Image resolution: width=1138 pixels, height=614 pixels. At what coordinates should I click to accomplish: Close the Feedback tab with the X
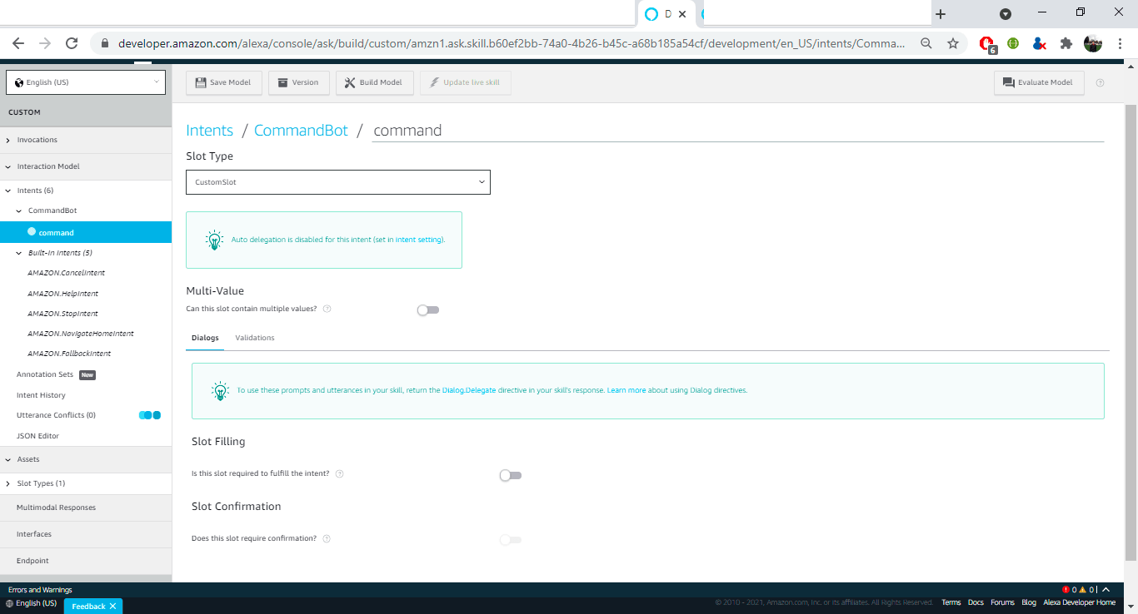tap(112, 606)
